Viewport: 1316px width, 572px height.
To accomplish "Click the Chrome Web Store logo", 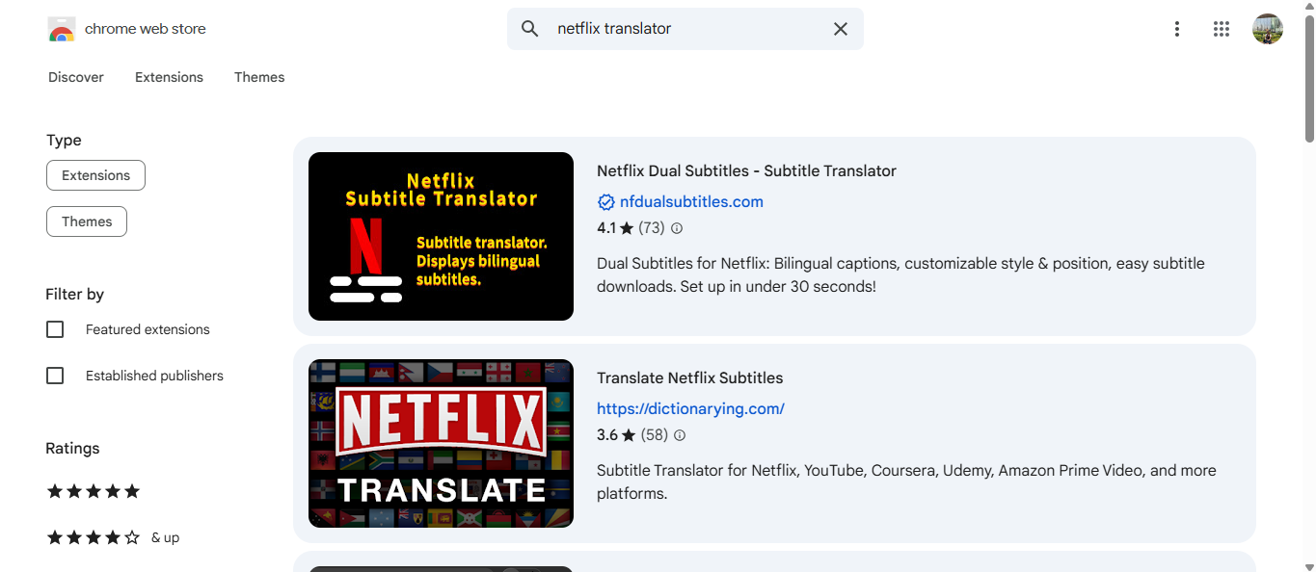I will [x=62, y=29].
